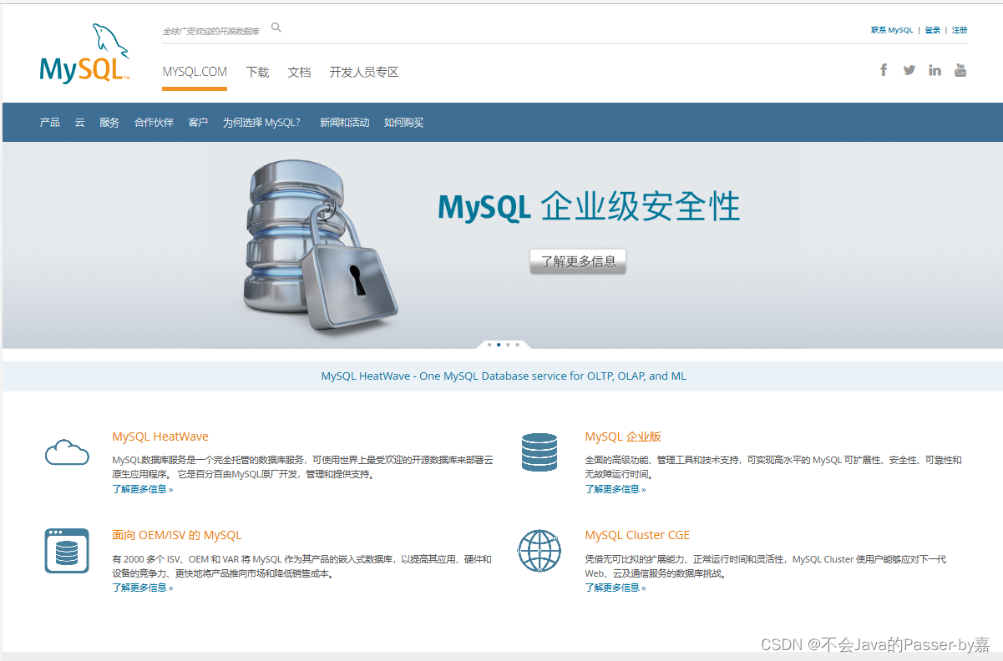Screen dimensions: 1003x661
Task: Click the search magnifier icon
Action: coord(276,28)
